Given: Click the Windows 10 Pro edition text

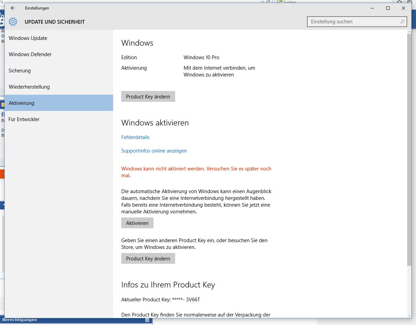Looking at the screenshot, I should (x=202, y=57).
